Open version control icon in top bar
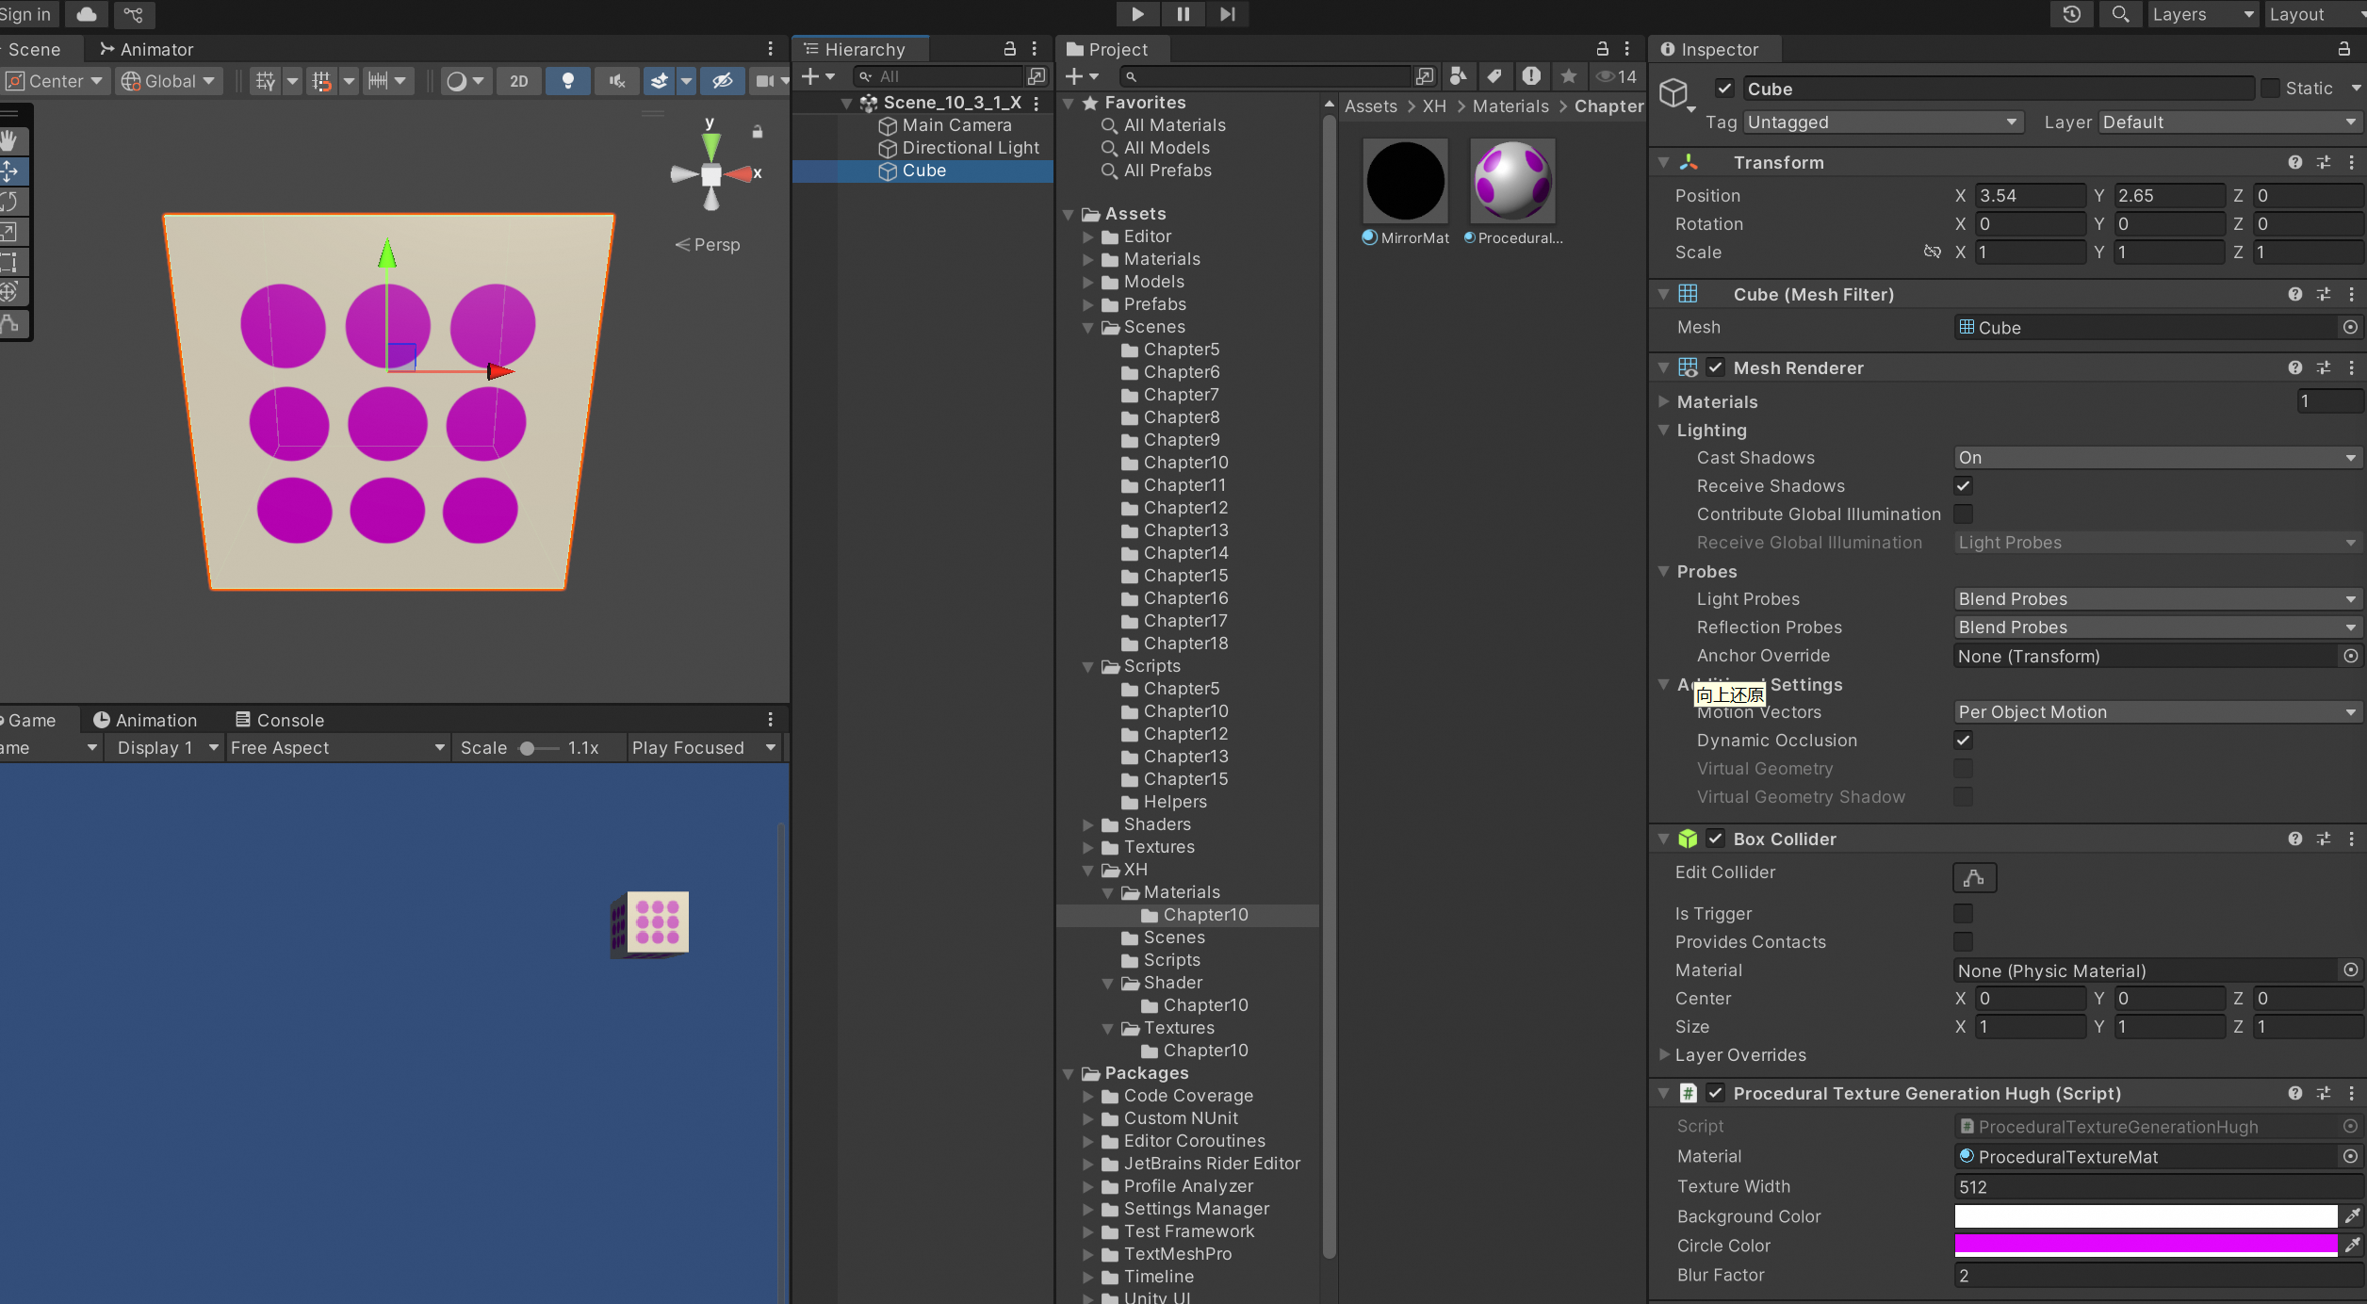2367x1304 pixels. [x=133, y=14]
